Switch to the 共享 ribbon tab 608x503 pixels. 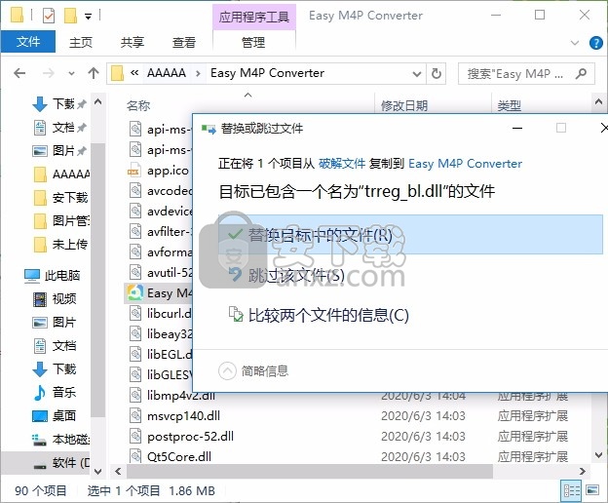(x=132, y=42)
